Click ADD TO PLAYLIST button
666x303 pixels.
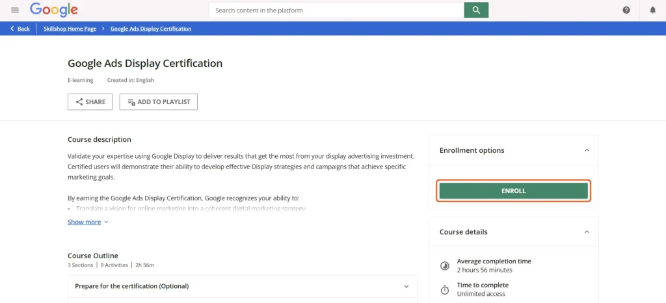[159, 102]
